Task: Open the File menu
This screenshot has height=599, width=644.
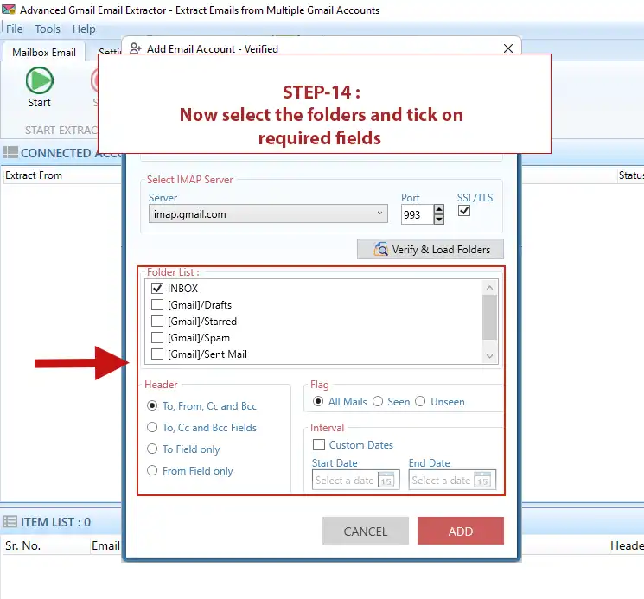Action: tap(15, 29)
